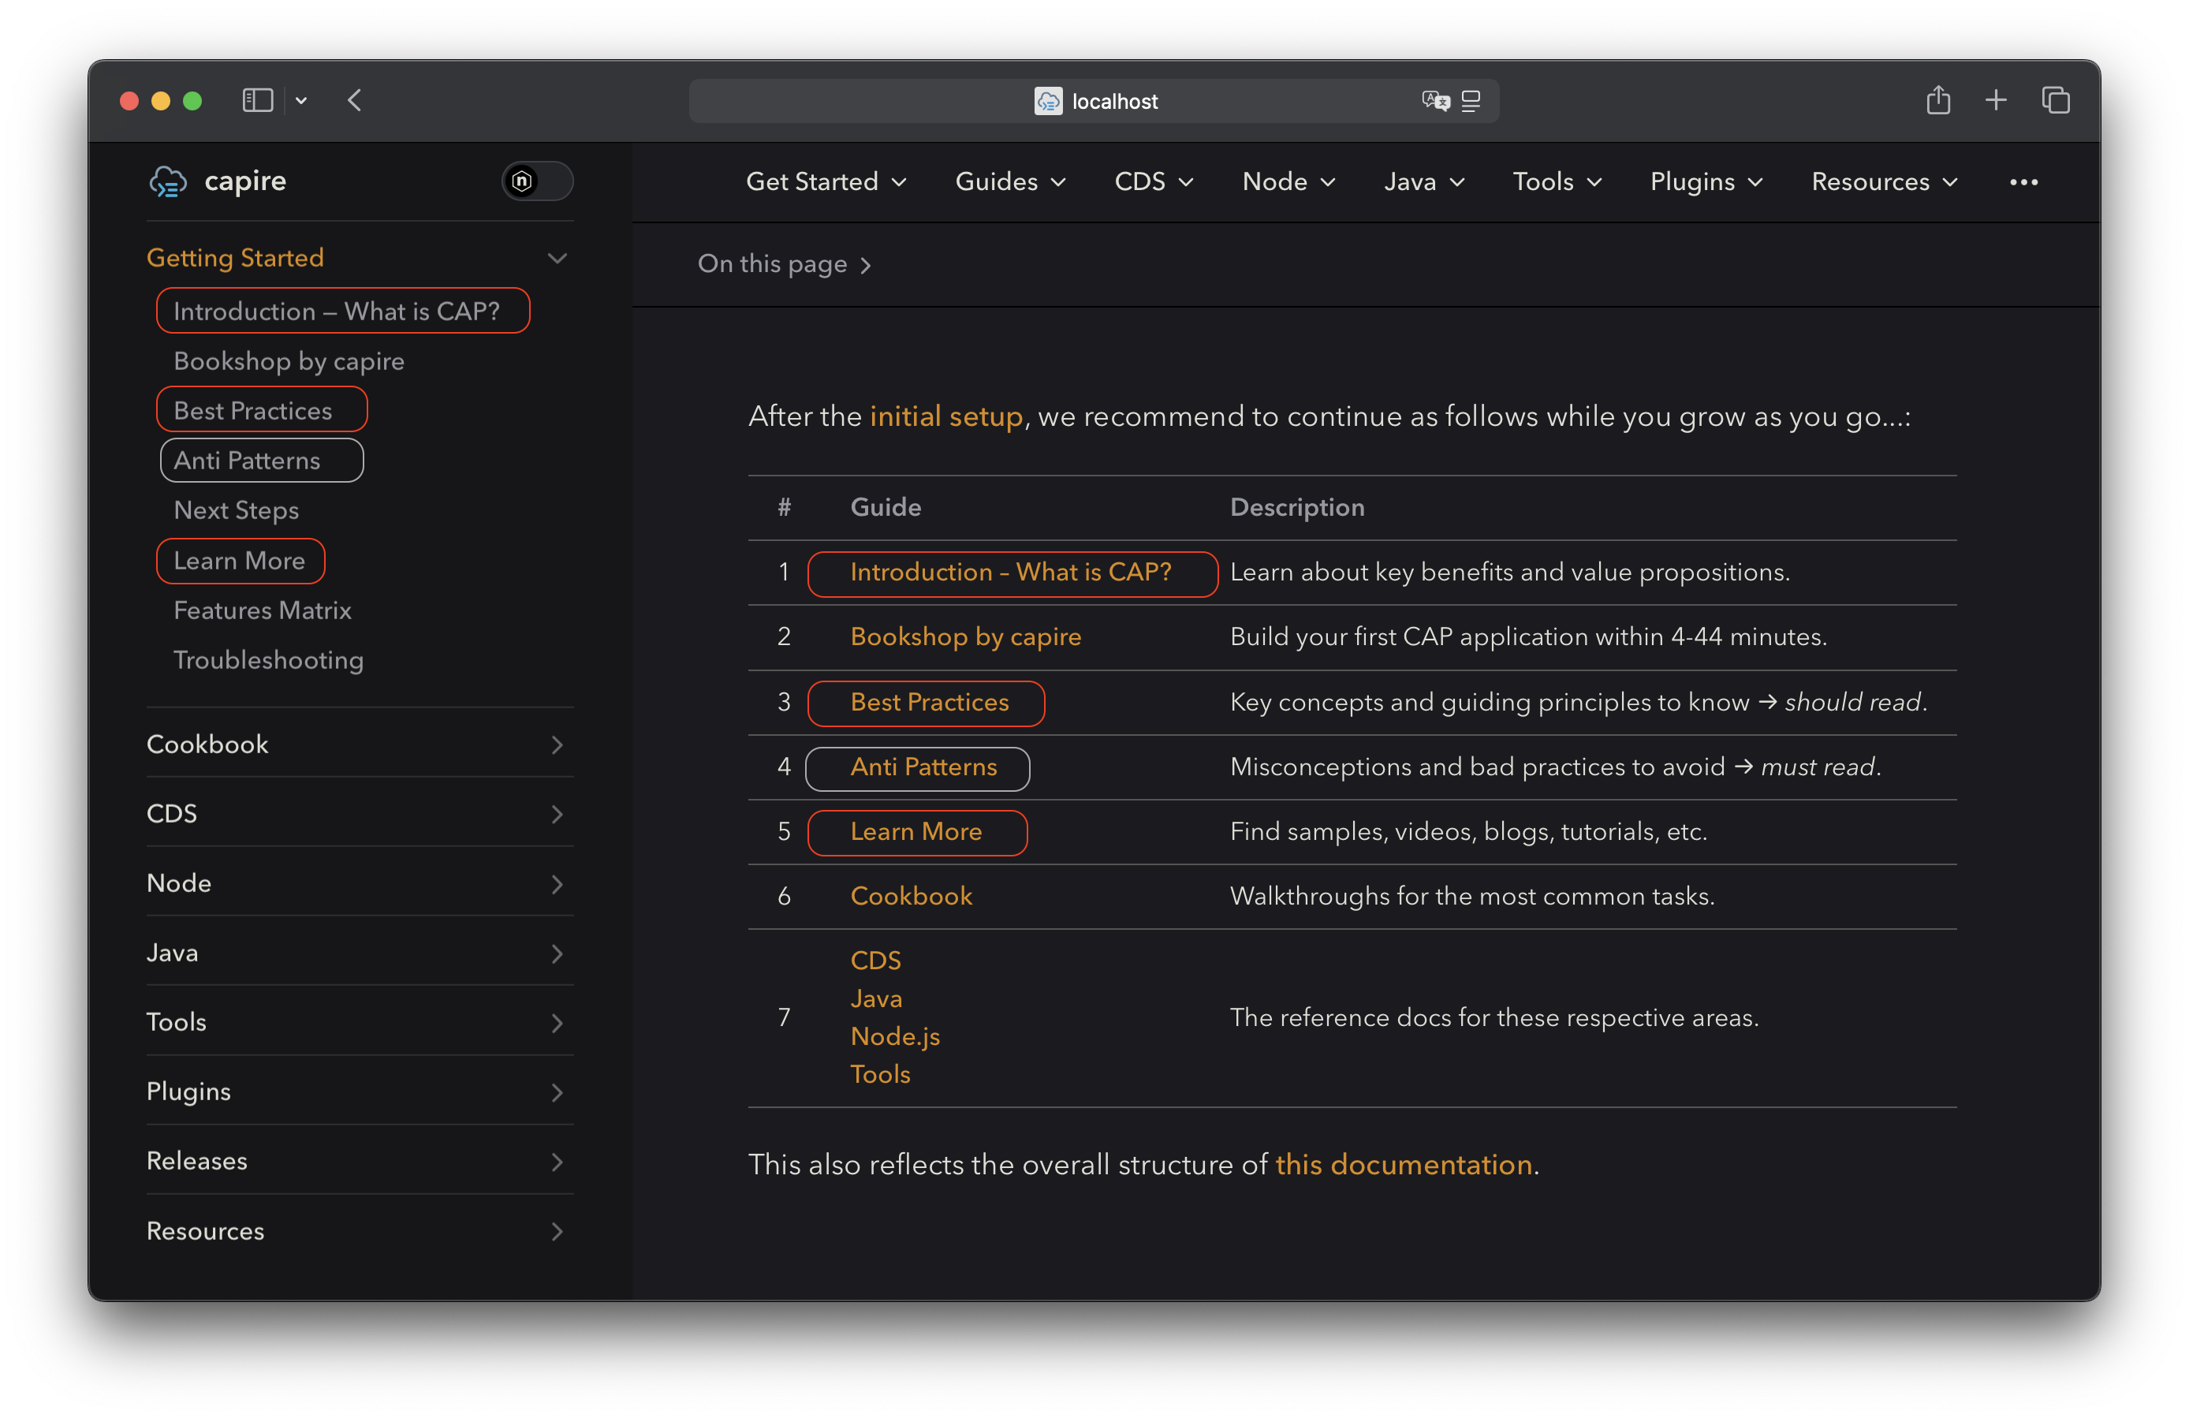Open the Node.js reference docs link
2189x1418 pixels.
click(x=895, y=1036)
